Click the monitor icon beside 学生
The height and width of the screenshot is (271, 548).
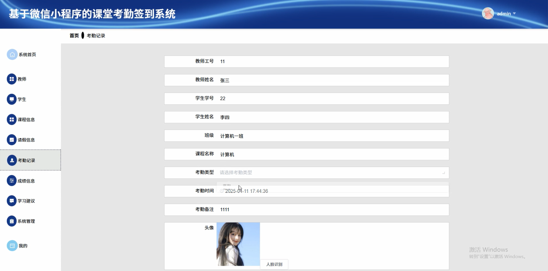coord(12,99)
